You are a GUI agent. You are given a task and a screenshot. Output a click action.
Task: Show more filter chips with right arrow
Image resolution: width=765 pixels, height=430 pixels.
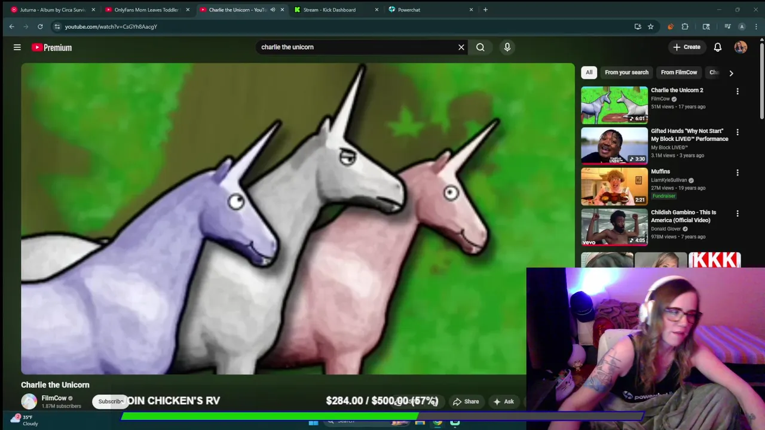(731, 73)
